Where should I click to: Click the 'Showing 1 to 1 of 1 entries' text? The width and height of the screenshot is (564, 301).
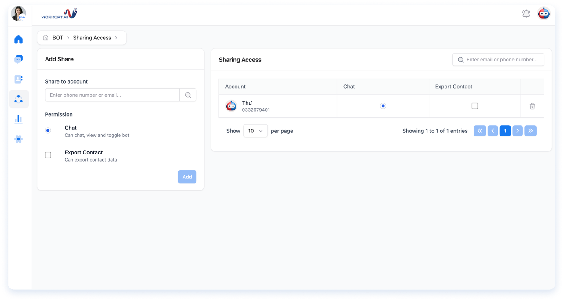[435, 131]
